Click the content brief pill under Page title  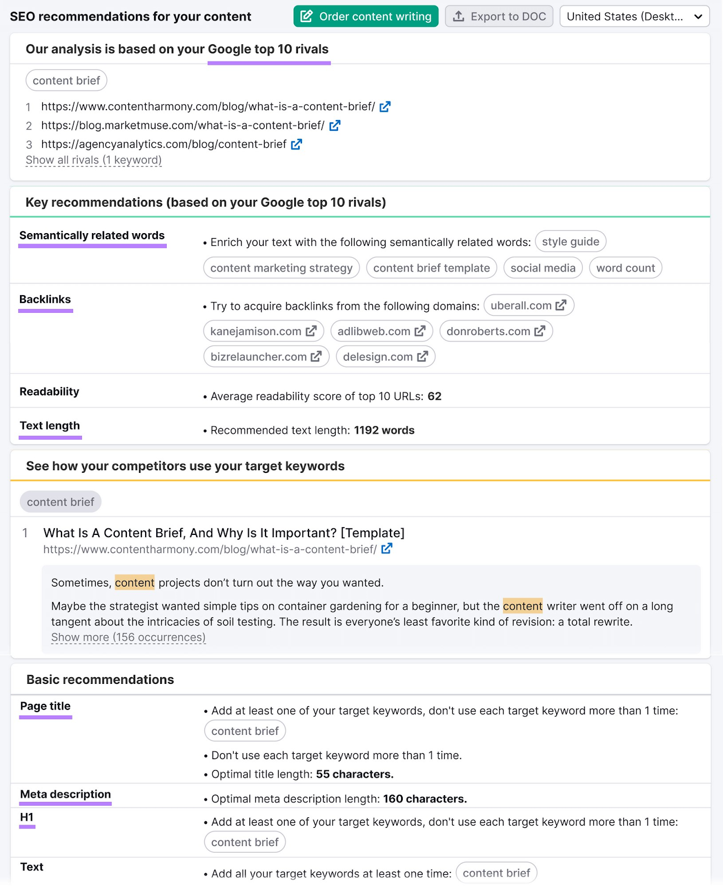(x=245, y=730)
